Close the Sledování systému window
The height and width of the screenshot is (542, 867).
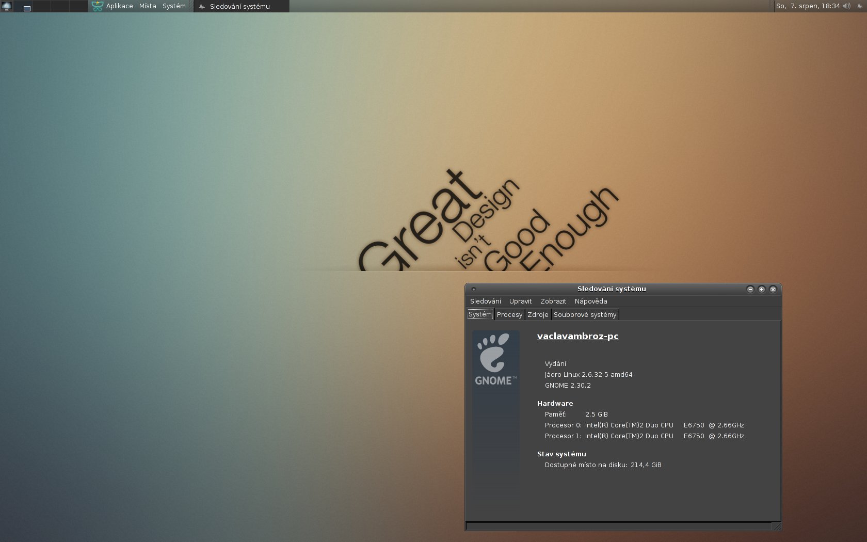tap(773, 289)
